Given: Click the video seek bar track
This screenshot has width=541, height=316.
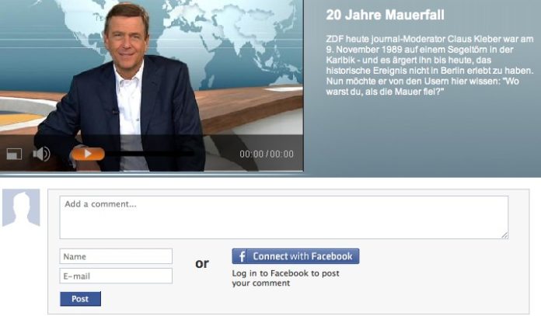Looking at the screenshot, I should pyautogui.click(x=155, y=154).
